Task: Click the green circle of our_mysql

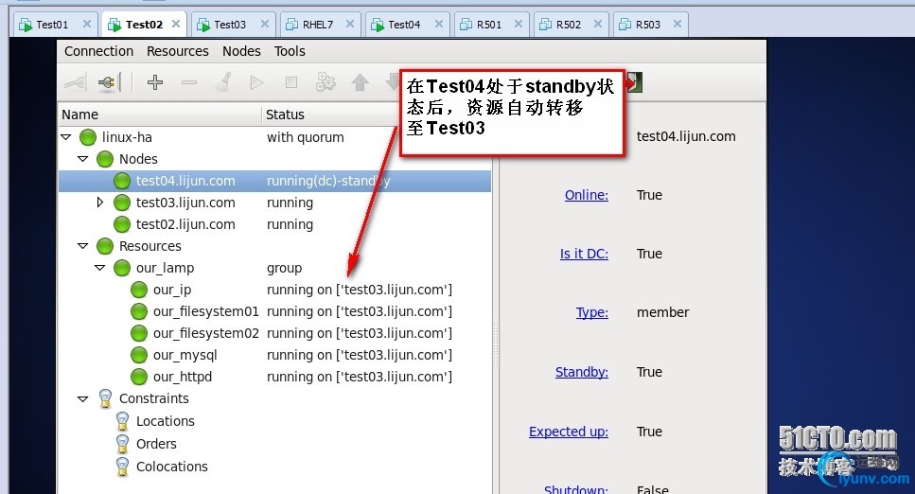Action: pyautogui.click(x=139, y=355)
